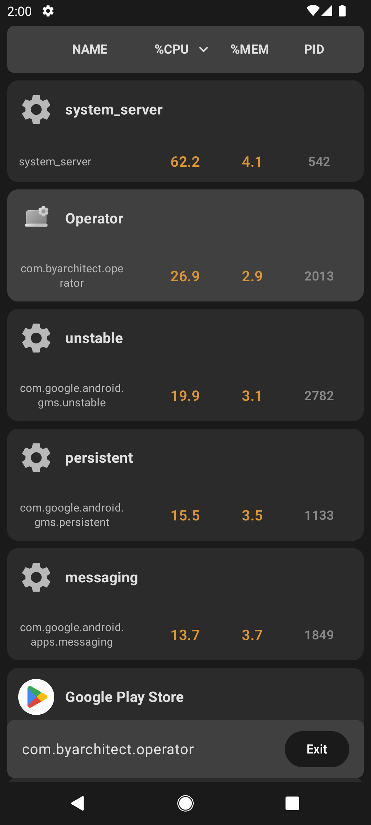Viewport: 371px width, 825px height.
Task: Tap the unstable process gear icon
Action: tap(36, 338)
